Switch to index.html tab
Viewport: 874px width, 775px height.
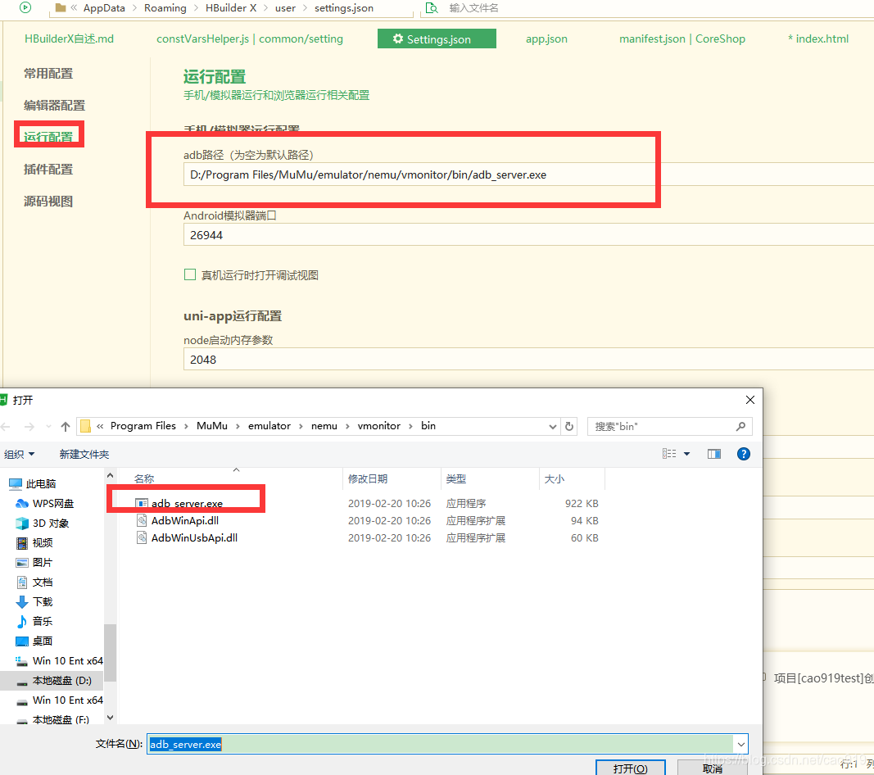817,39
